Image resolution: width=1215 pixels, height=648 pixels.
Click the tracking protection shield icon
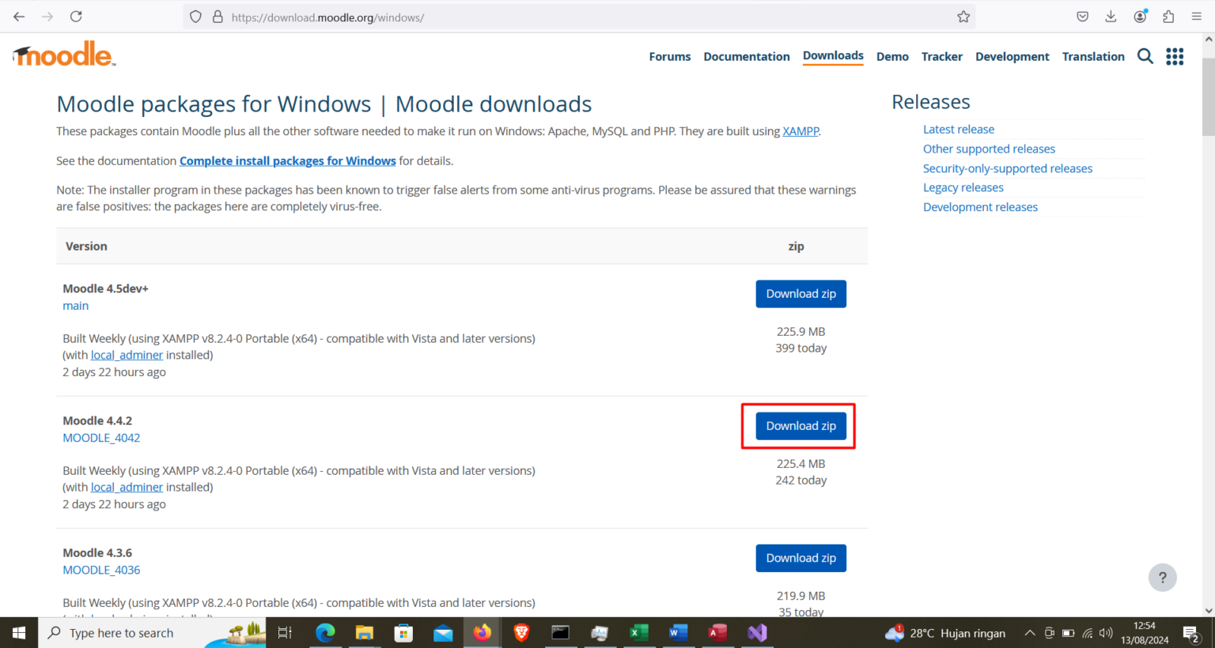[x=196, y=17]
